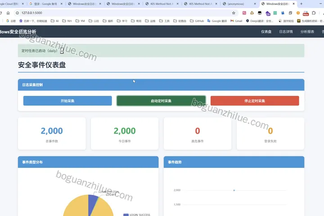Open the GitHub bookmark folder
324x216 pixels.
coord(197,21)
